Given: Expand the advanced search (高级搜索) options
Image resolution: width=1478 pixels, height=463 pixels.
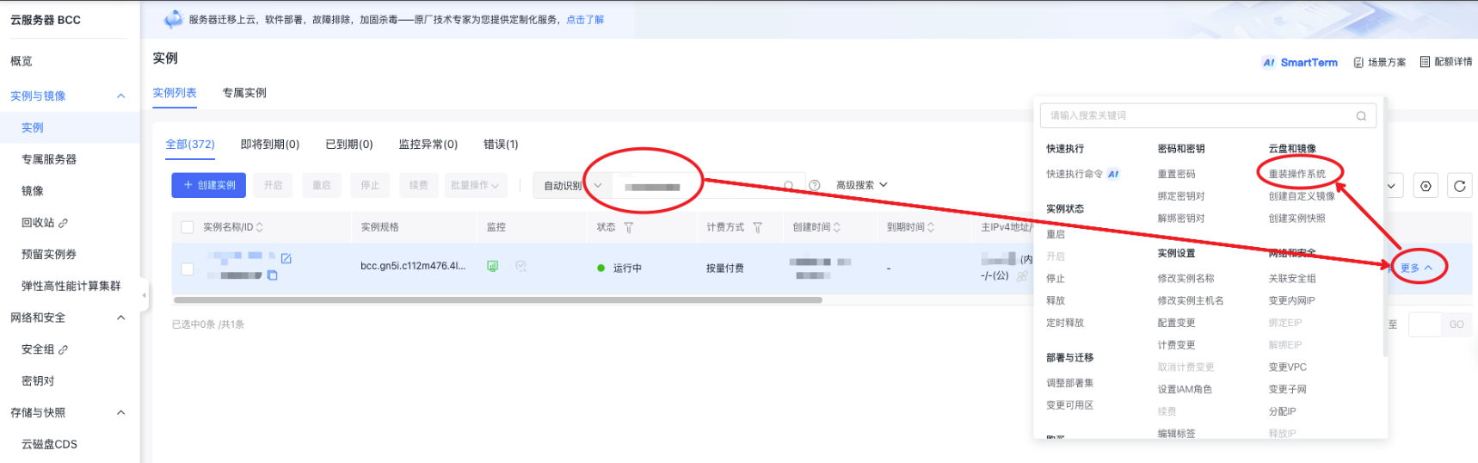Looking at the screenshot, I should point(861,185).
